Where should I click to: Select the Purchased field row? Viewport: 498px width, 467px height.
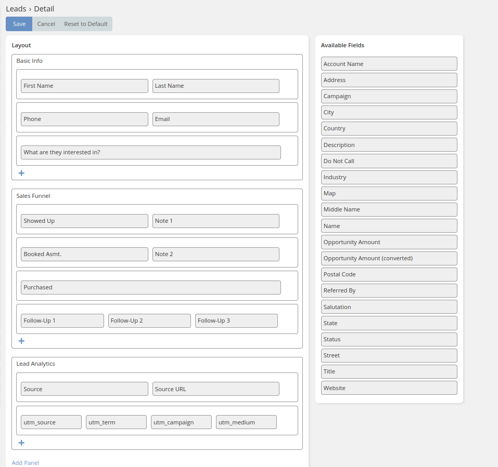click(x=151, y=287)
